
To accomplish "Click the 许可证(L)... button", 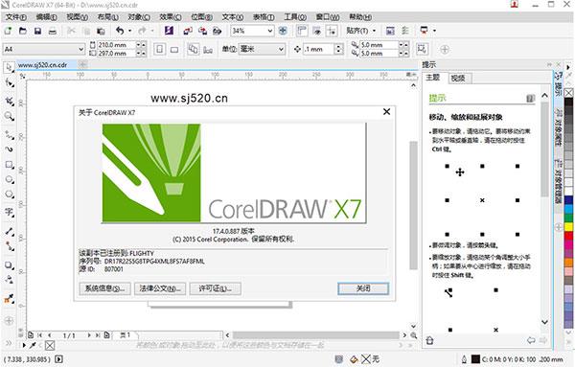I will point(216,288).
